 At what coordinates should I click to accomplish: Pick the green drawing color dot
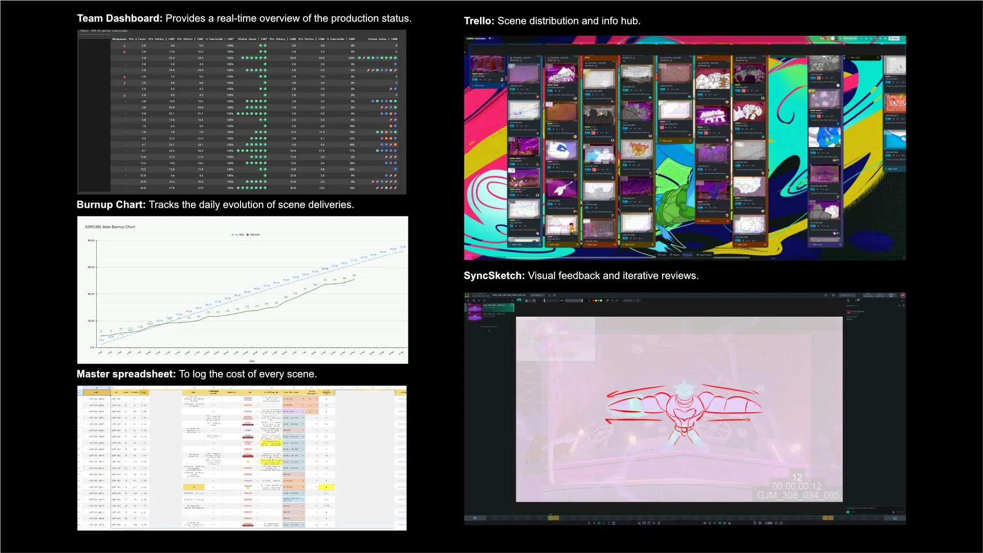(x=599, y=301)
